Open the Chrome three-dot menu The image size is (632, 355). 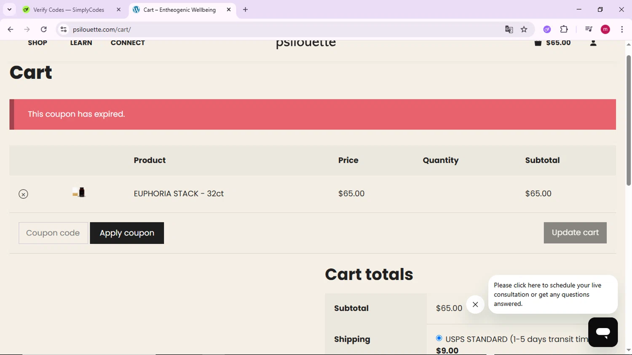tap(622, 29)
